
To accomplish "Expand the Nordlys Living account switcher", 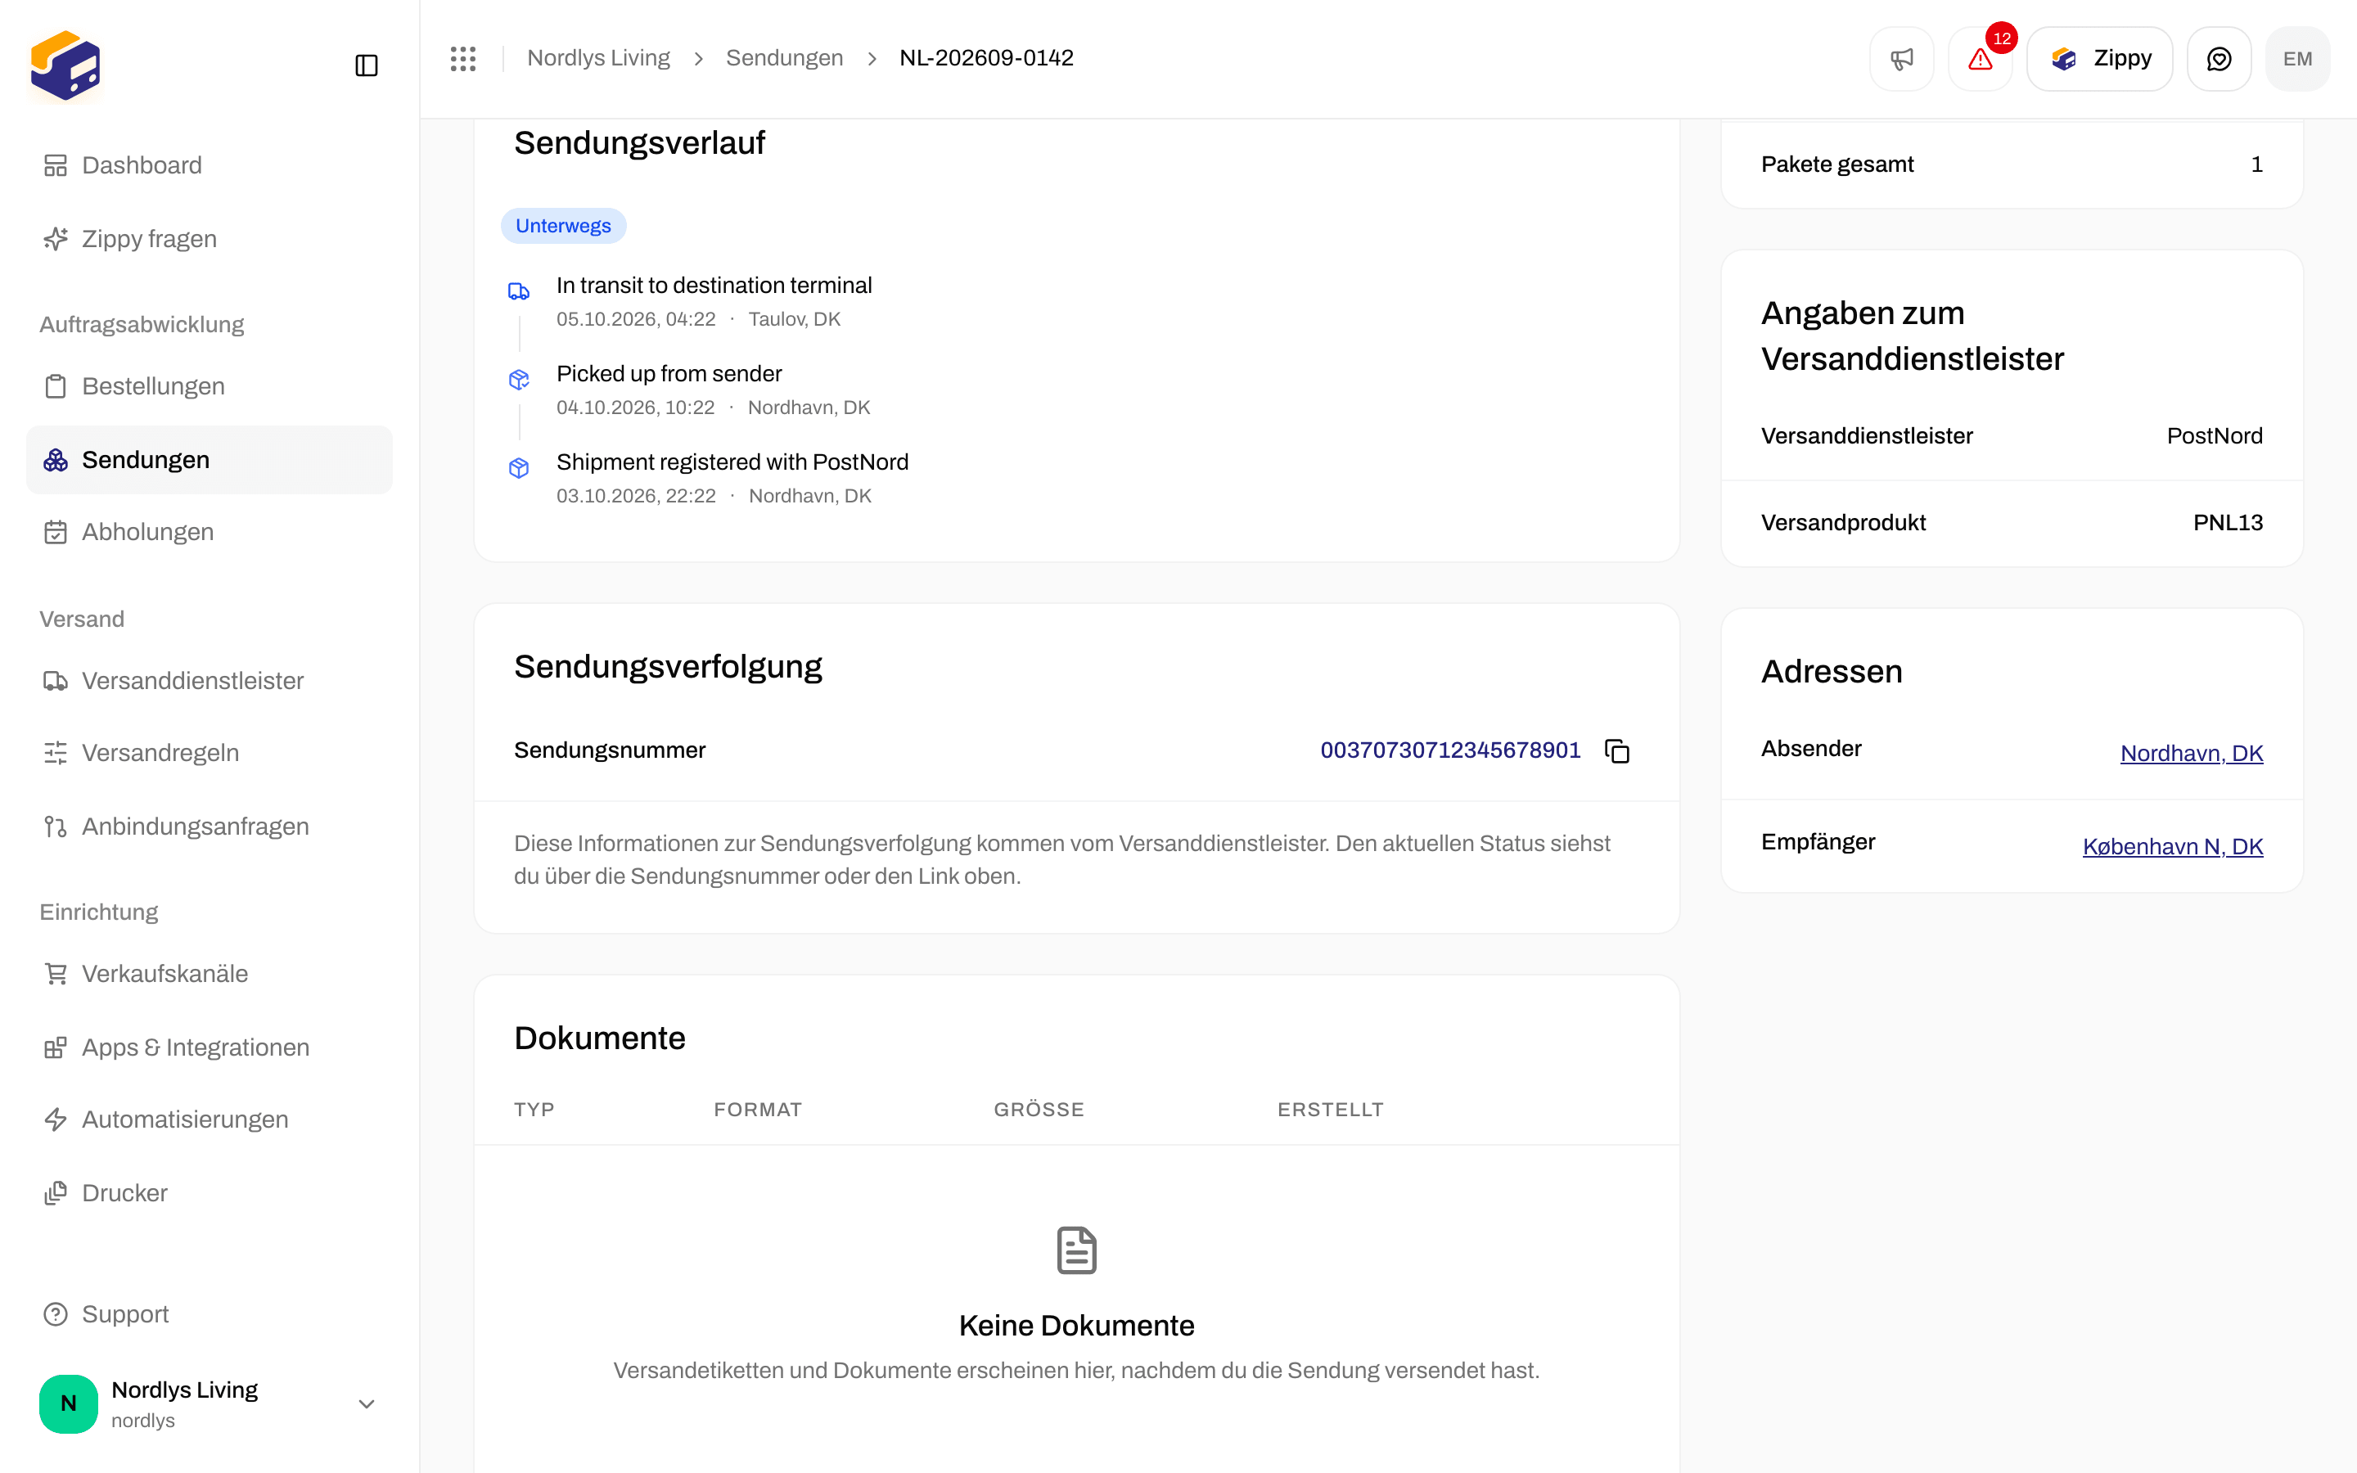I will tap(210, 1403).
